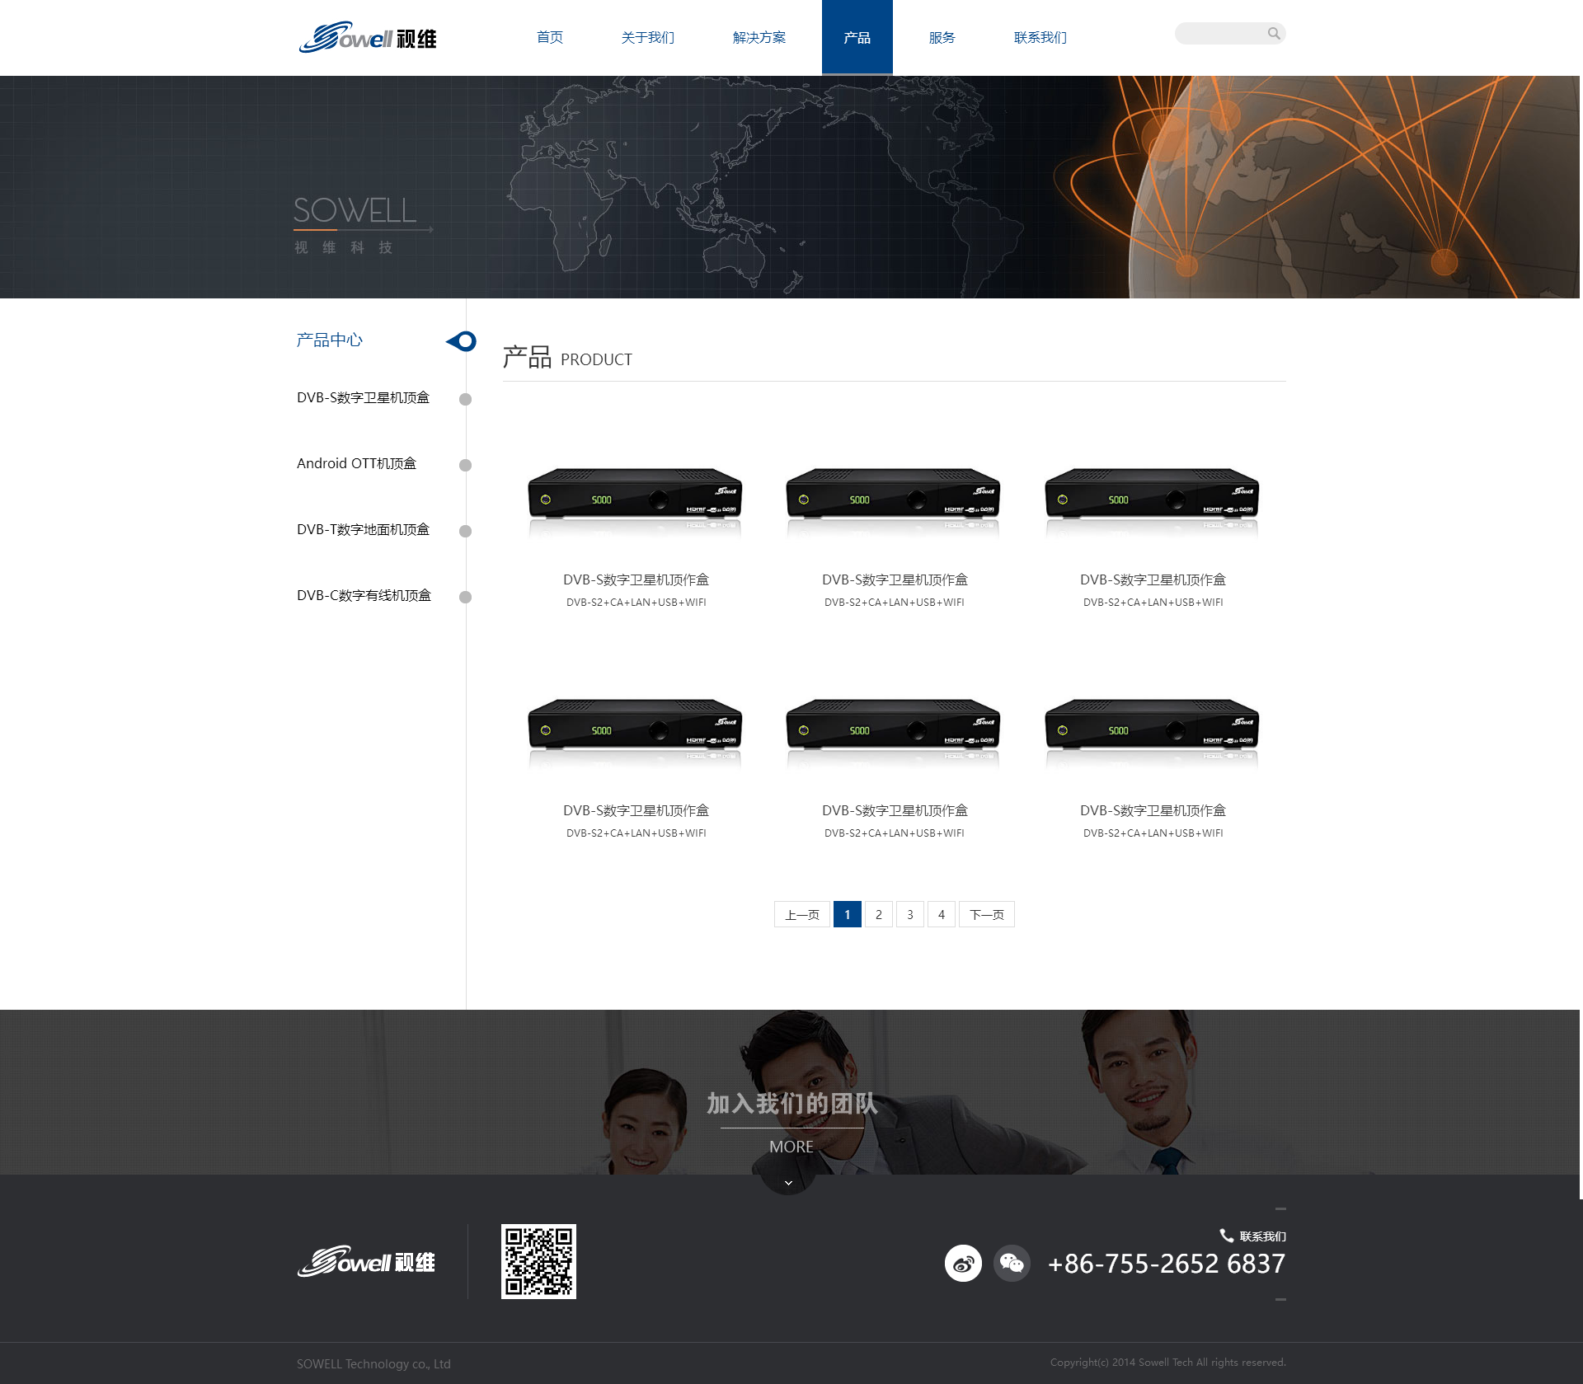Select the DVB-S数字卫星机顶盒 sidebar bullet

[x=465, y=399]
